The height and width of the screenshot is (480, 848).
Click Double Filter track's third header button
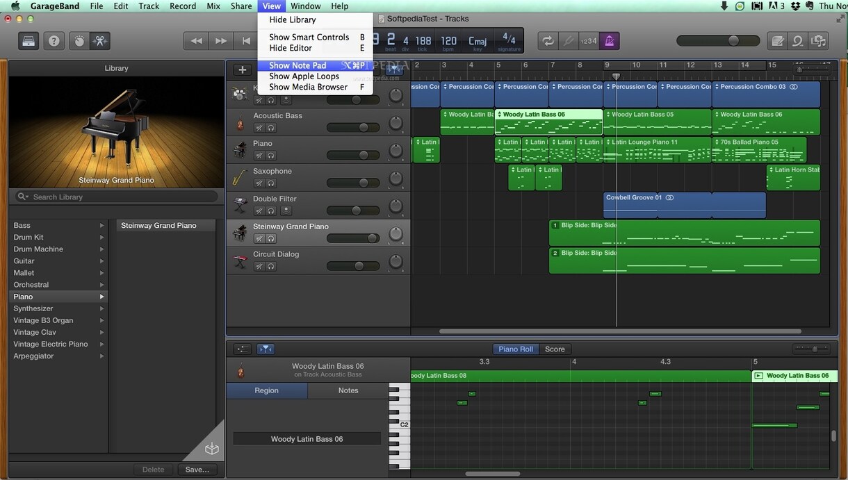pos(286,211)
